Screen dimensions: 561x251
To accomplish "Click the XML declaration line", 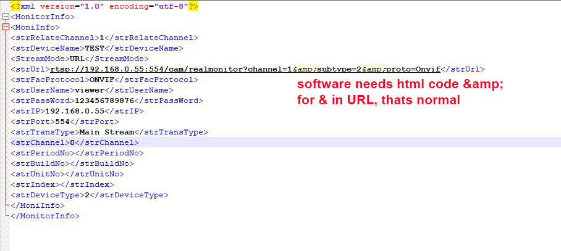I will click(104, 6).
